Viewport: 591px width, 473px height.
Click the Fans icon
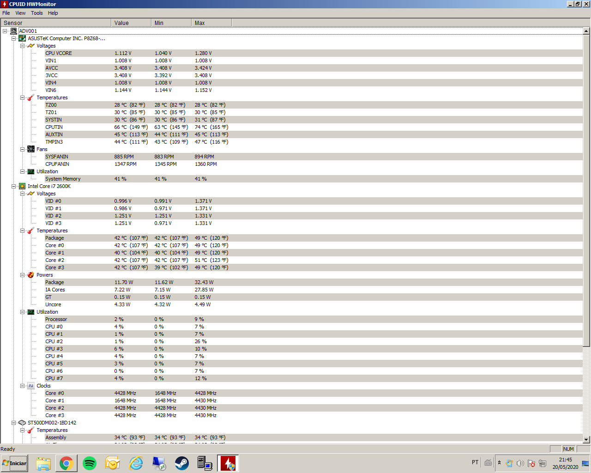[31, 149]
